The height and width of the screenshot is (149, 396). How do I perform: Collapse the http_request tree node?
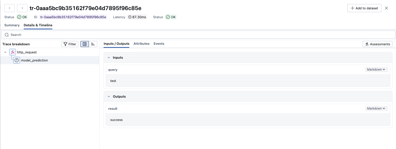tap(5, 52)
